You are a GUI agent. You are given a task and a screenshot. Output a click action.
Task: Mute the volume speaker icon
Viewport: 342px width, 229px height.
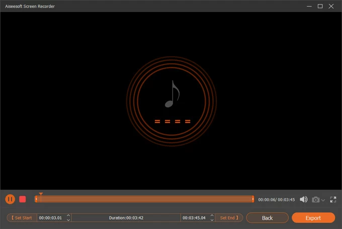click(303, 199)
